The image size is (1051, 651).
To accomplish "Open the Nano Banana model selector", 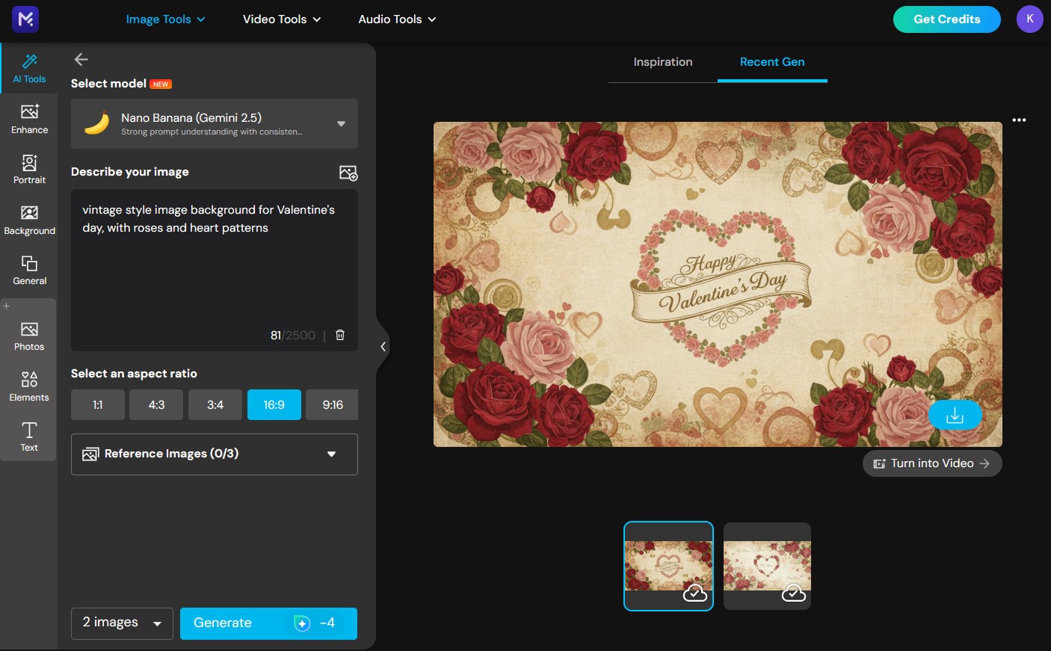I will click(215, 123).
